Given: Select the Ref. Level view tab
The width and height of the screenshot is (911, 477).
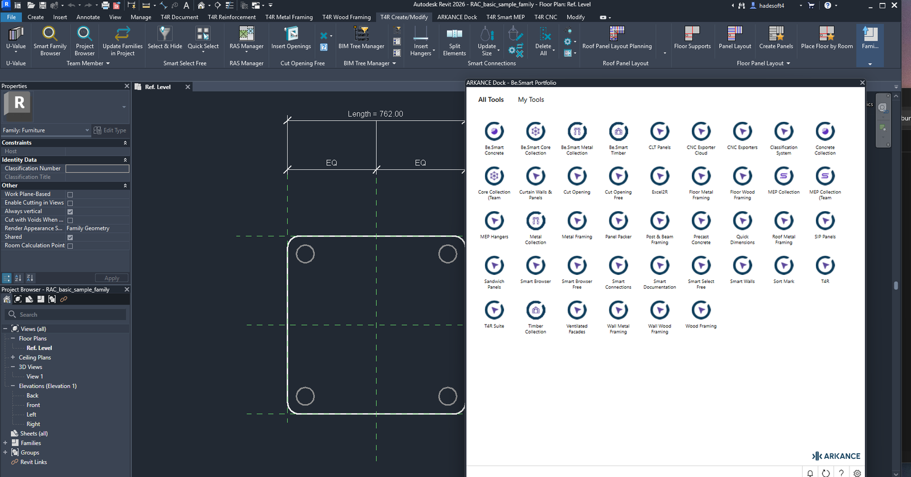Looking at the screenshot, I should pos(158,87).
